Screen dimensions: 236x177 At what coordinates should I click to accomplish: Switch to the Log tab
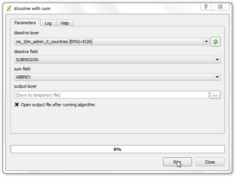(48, 23)
